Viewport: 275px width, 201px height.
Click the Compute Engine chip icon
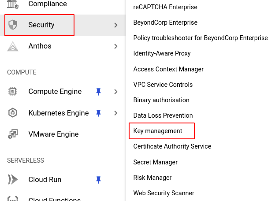coord(13,92)
